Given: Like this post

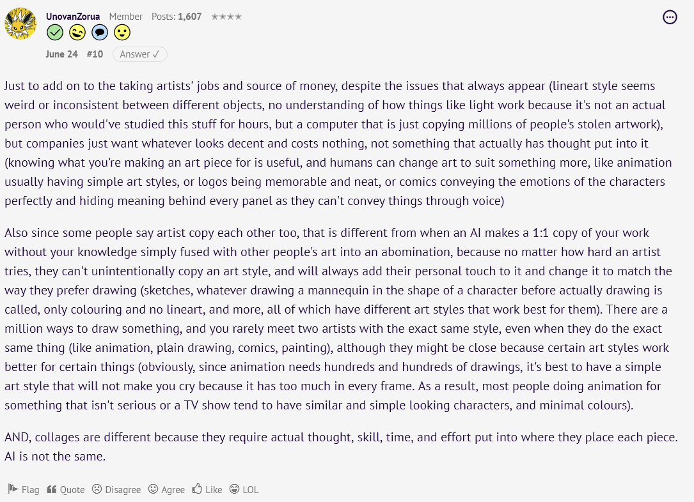Looking at the screenshot, I should (207, 489).
